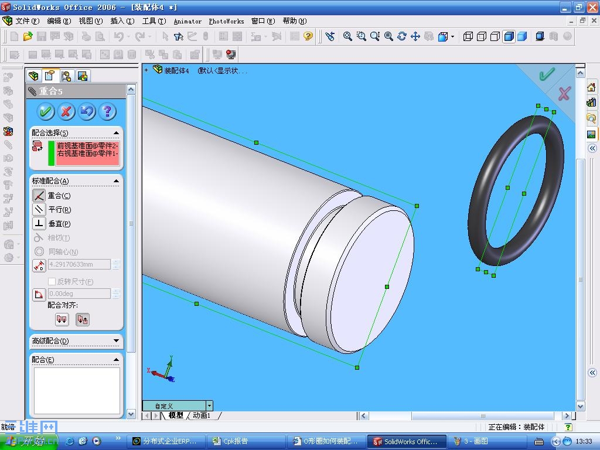Open the view orientation dropdown arrow
This screenshot has height=450, width=600.
coord(453,37)
